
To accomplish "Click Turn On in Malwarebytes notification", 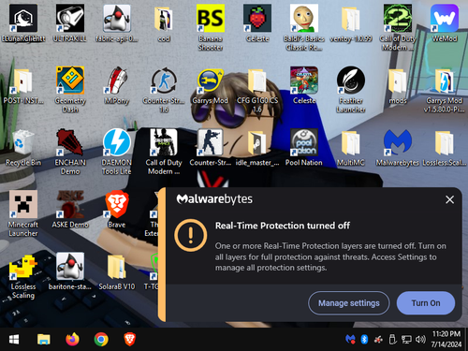I will point(426,303).
